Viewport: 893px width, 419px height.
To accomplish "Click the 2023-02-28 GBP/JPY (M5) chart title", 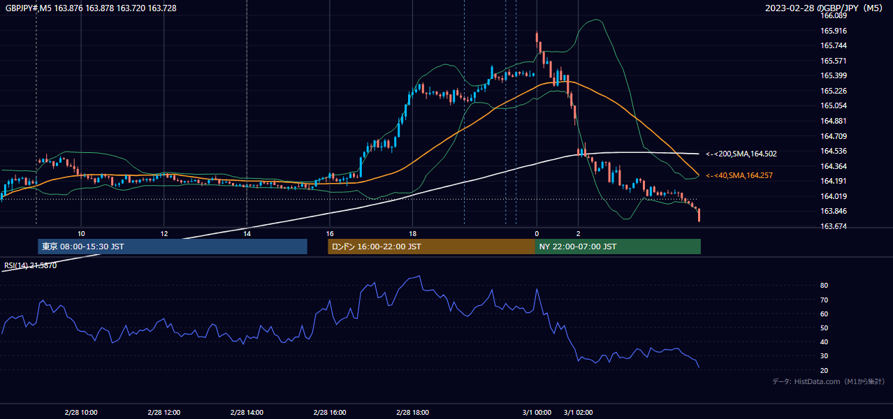I will coord(825,8).
